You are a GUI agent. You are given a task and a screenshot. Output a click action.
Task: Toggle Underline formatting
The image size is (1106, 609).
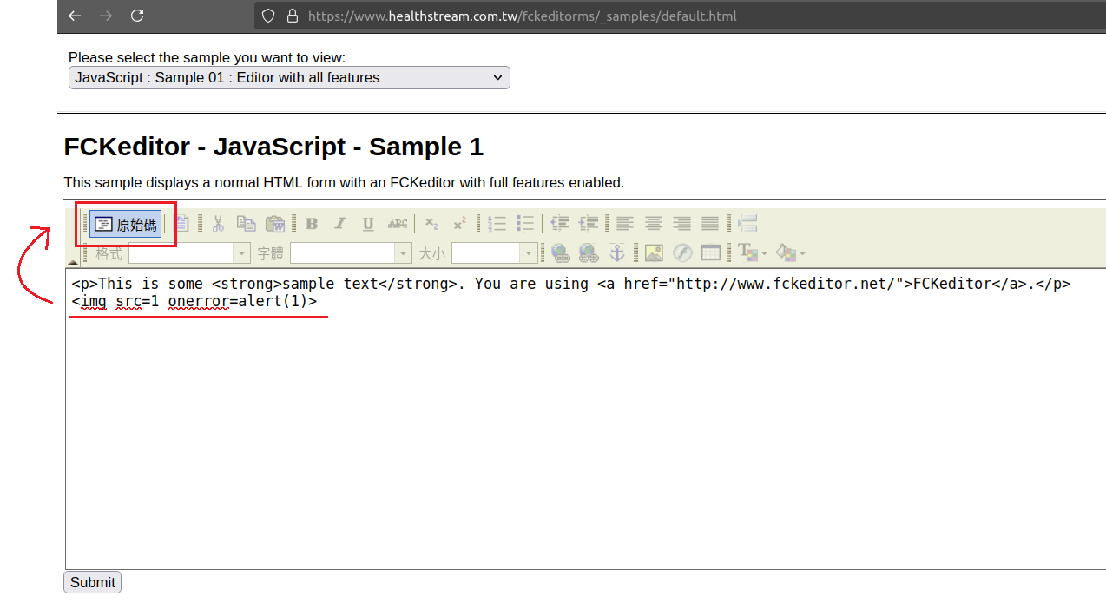(x=368, y=224)
